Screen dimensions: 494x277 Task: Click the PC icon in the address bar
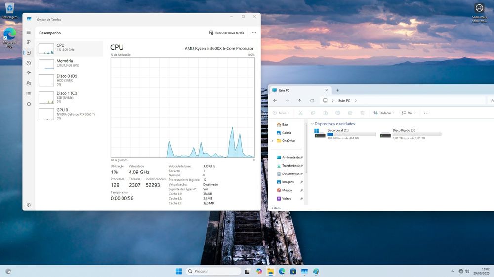click(x=325, y=100)
